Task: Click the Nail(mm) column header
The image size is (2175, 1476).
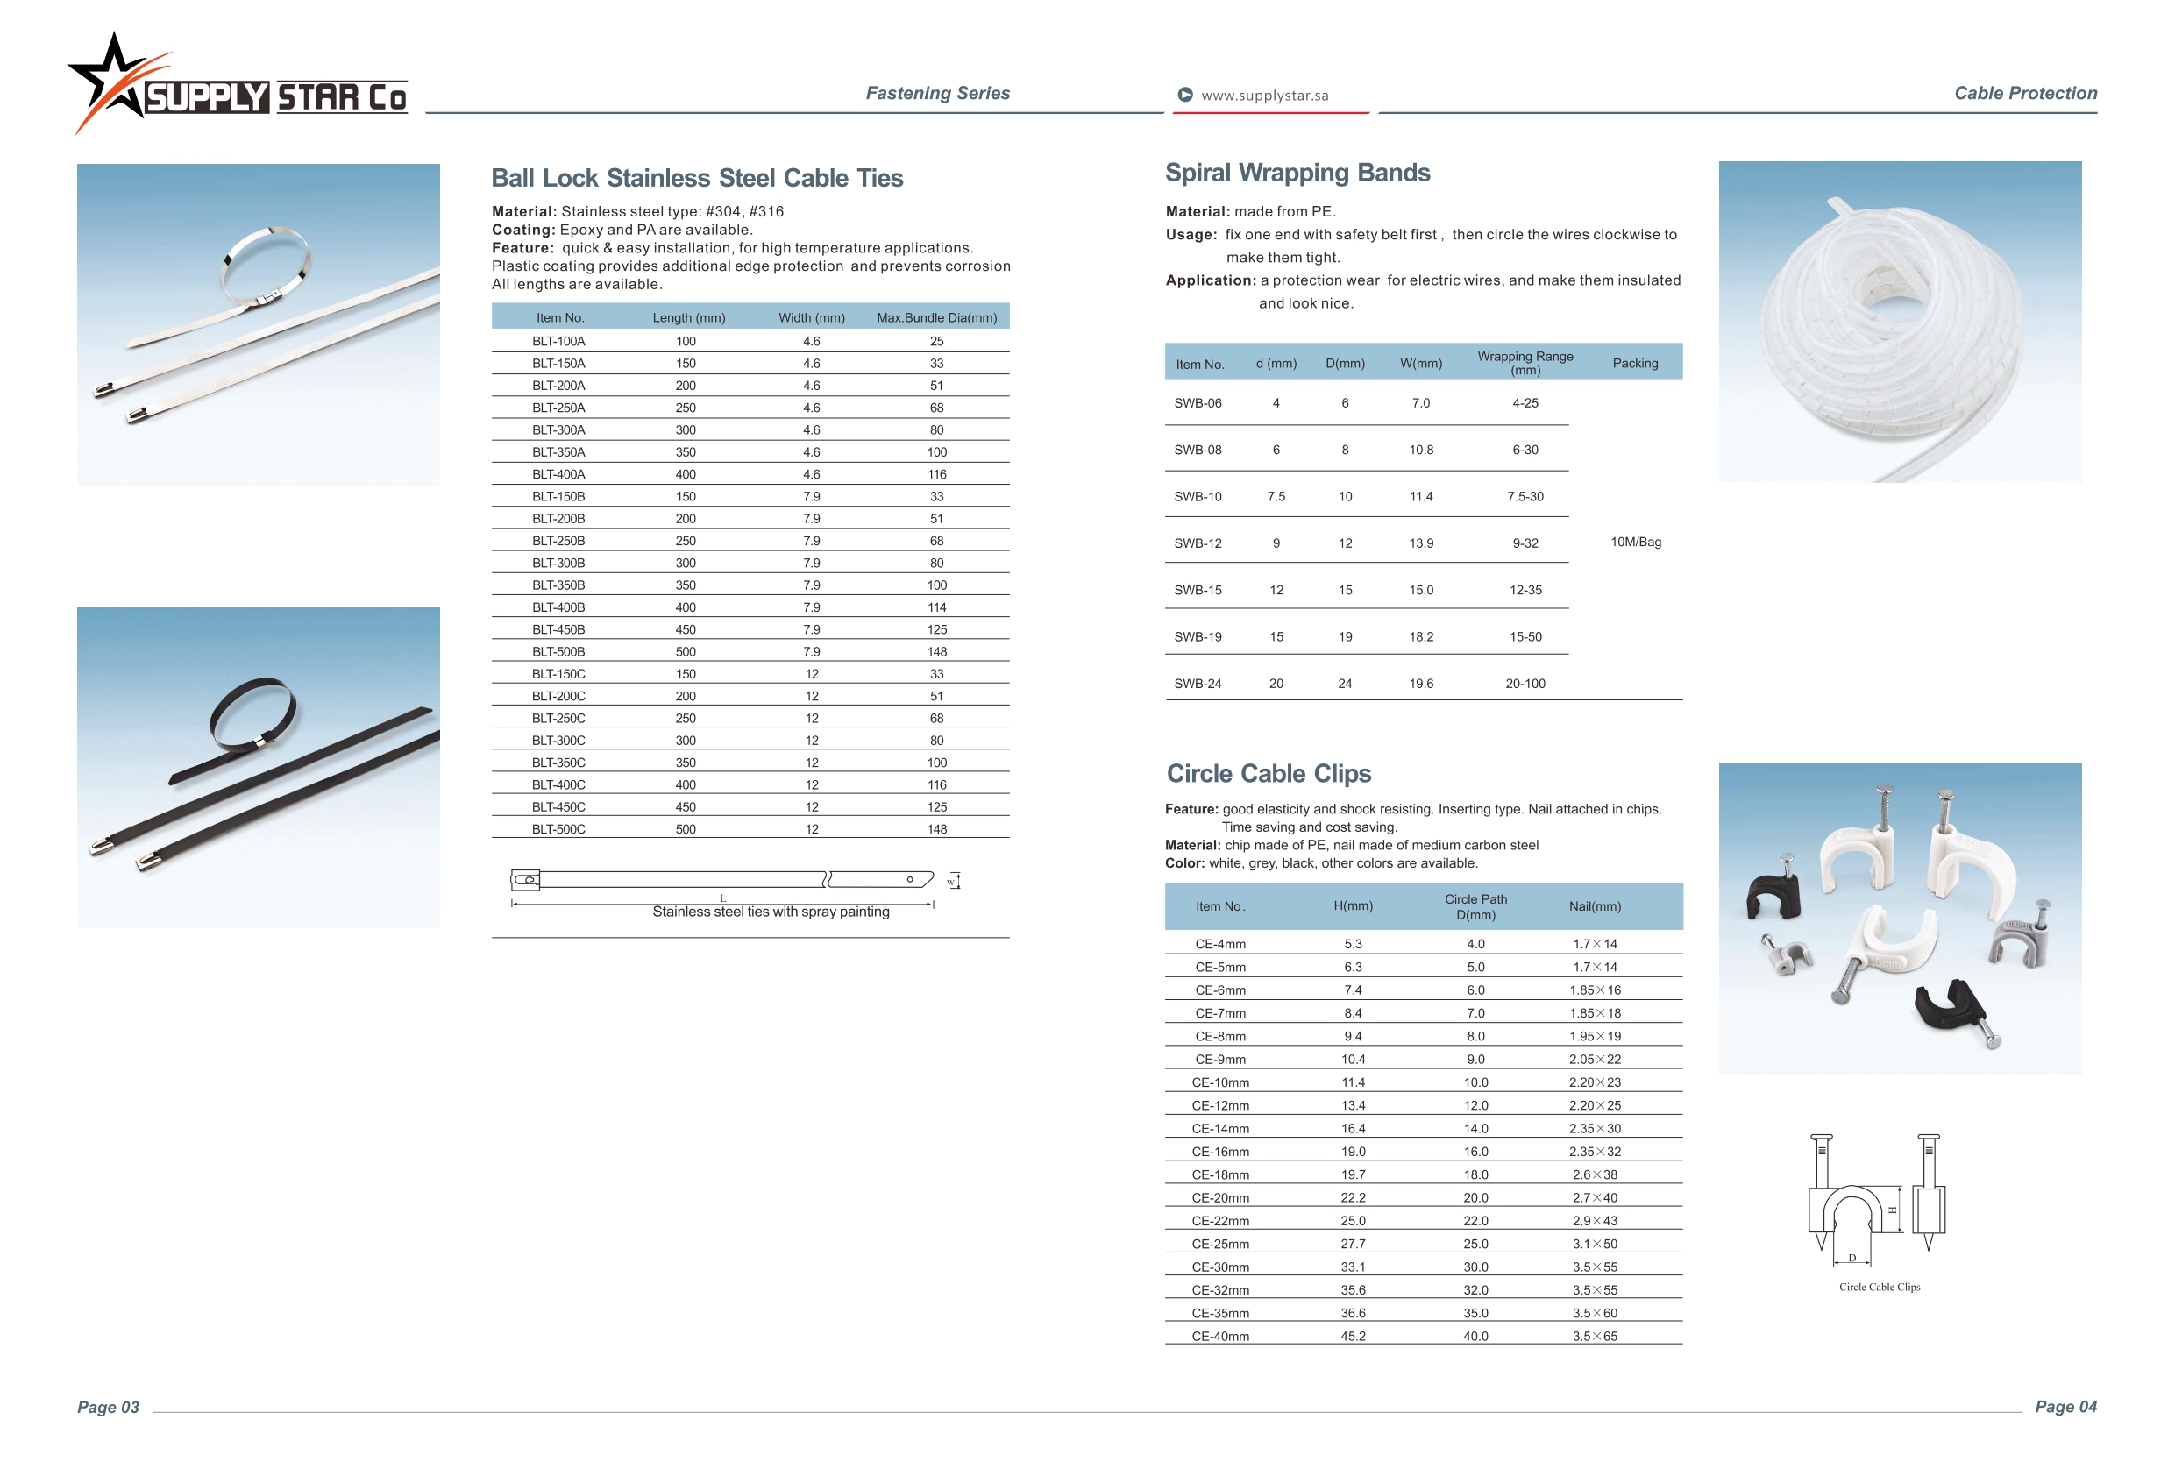Action: click(1595, 907)
